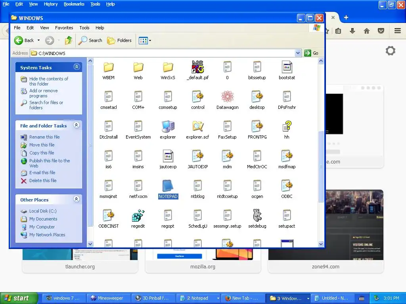The width and height of the screenshot is (406, 304).
Task: Open the zone94.com tile in Firefox
Action: point(326,260)
